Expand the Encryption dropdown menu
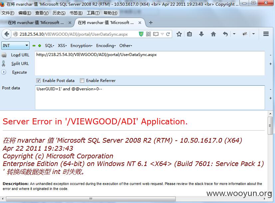Image resolution: width=275 pixels, height=203 pixels. point(81,46)
